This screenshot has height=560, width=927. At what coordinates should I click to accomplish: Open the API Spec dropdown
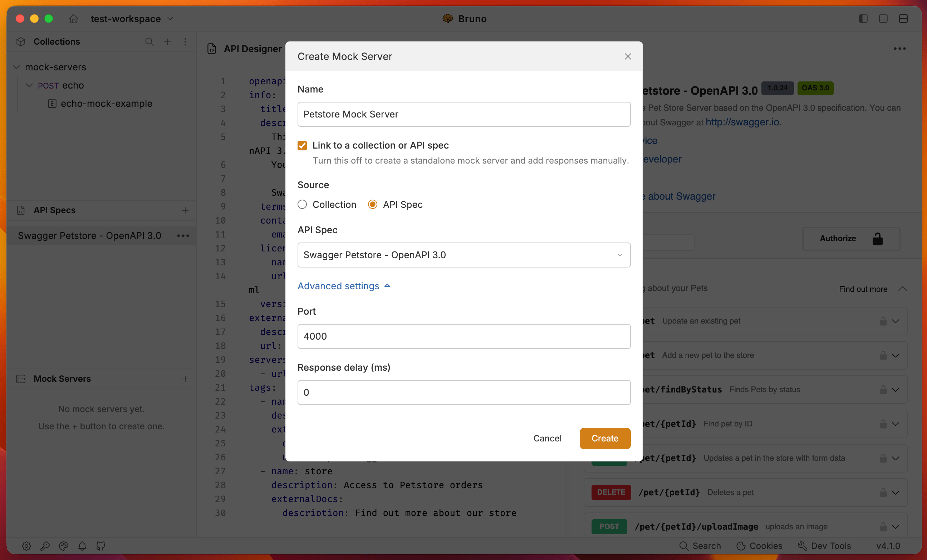464,255
